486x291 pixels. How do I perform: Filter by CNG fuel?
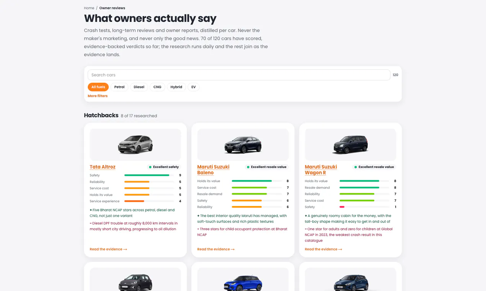click(x=157, y=87)
